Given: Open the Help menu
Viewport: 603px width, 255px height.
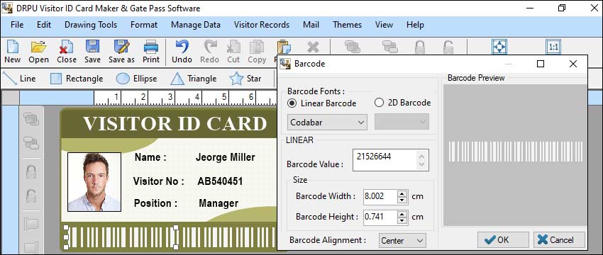Looking at the screenshot, I should (x=415, y=25).
